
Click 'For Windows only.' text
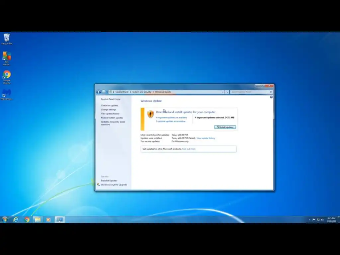pos(180,141)
